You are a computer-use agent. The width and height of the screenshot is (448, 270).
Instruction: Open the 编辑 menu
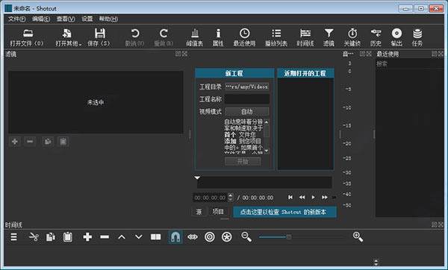(41, 19)
